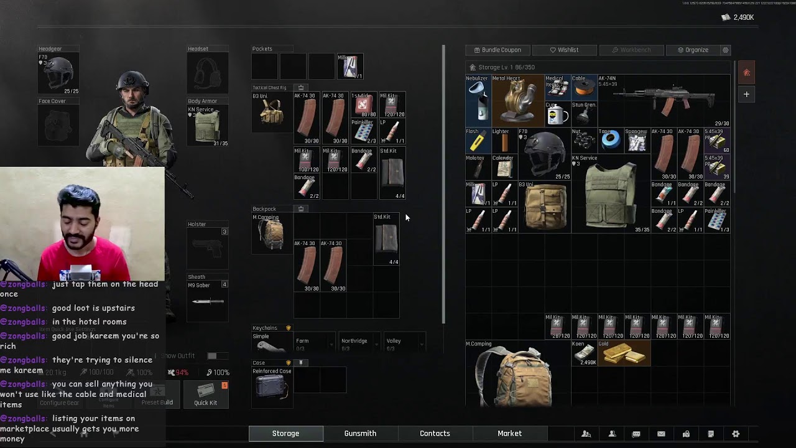Pick the Medical Items box in storage
The image size is (796, 448).
(557, 88)
